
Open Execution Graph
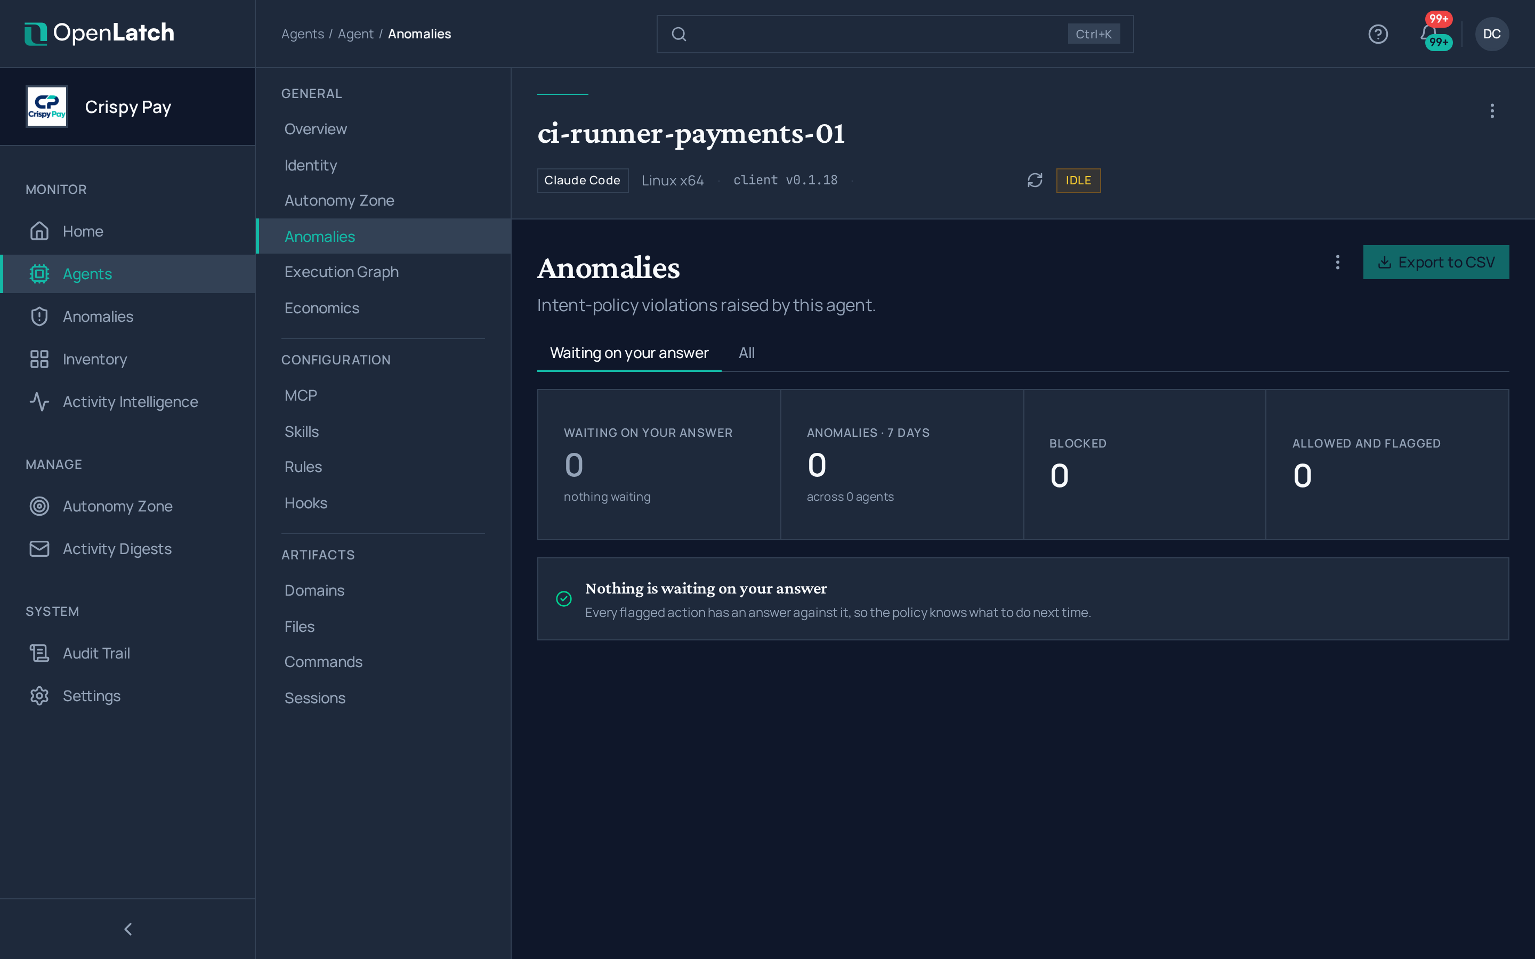tap(383, 272)
